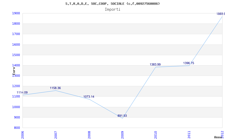The image size is (225, 140).
Task: Click x-axis year 2007
Action: pos(56,135)
